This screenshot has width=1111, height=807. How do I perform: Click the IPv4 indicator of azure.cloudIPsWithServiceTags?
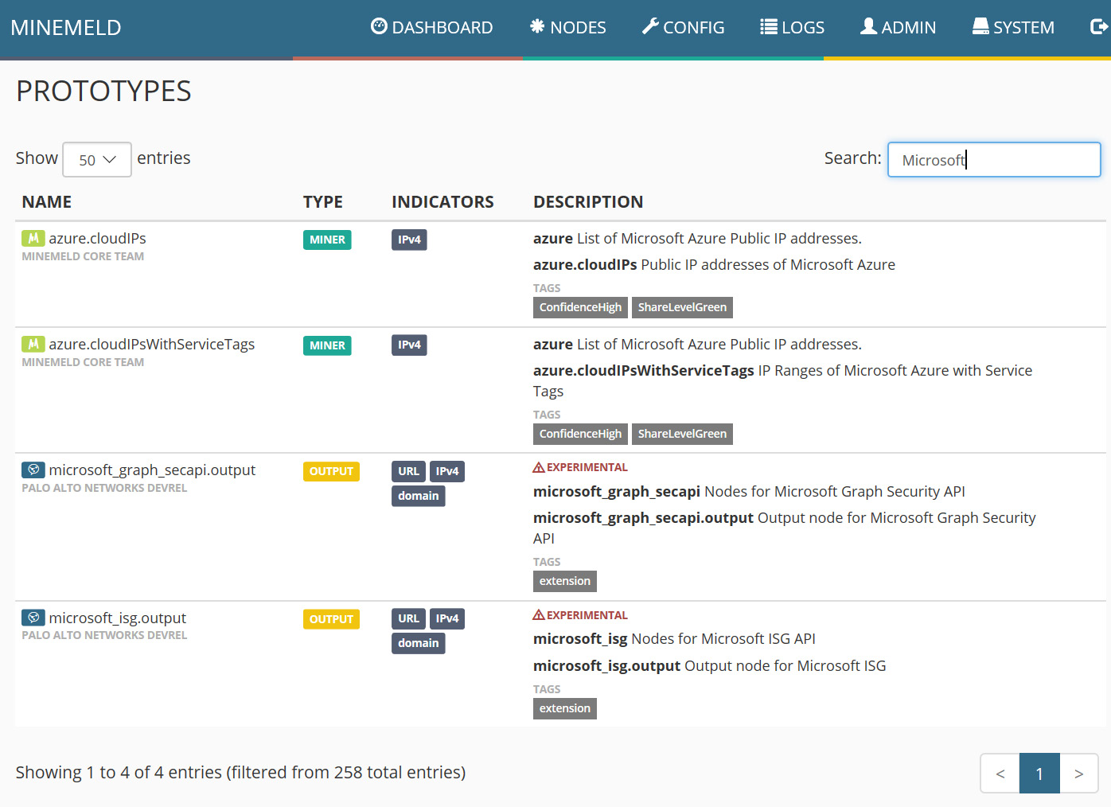[x=409, y=345]
